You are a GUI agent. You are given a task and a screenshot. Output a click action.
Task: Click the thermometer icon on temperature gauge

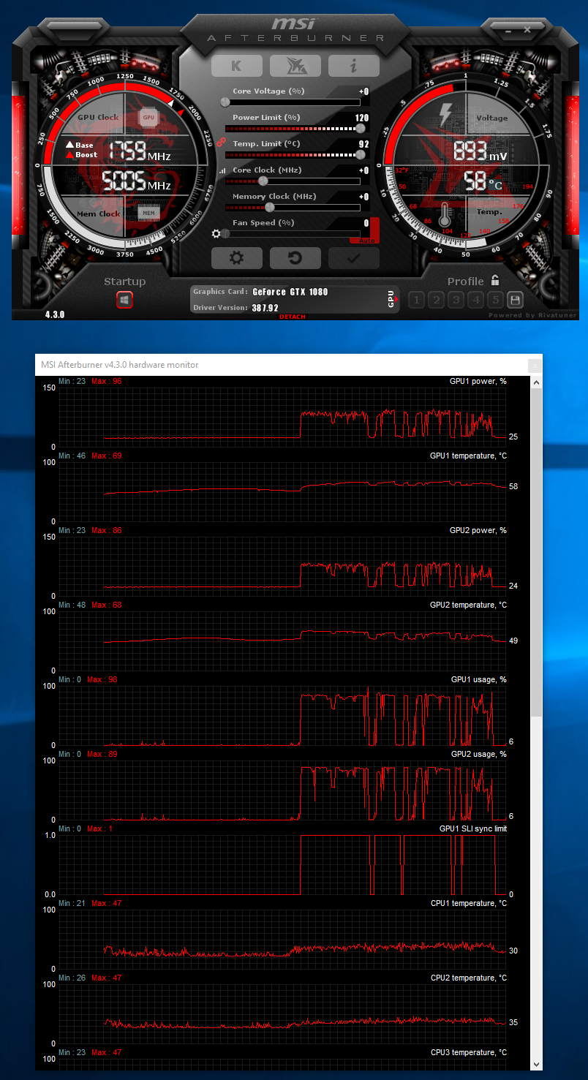click(445, 214)
